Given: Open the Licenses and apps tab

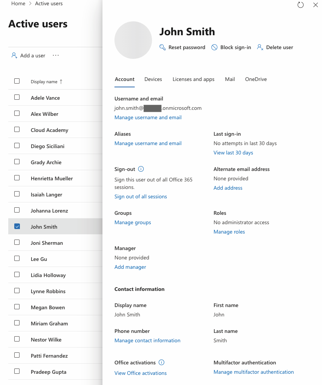Looking at the screenshot, I should point(193,79).
